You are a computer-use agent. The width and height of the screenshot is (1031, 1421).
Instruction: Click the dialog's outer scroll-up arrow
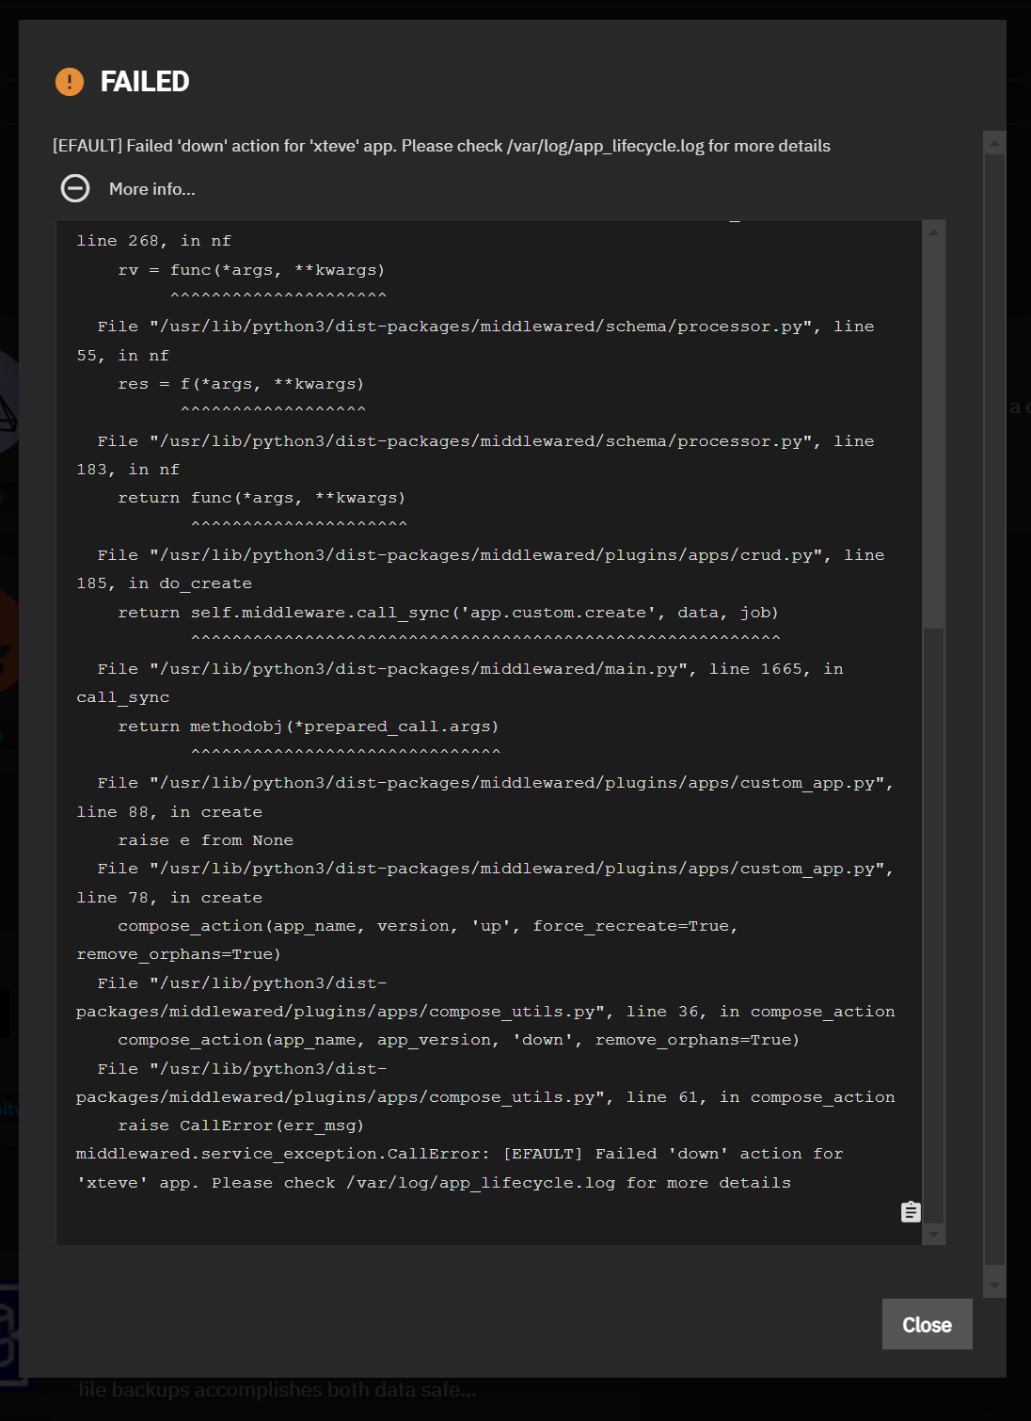tap(994, 143)
